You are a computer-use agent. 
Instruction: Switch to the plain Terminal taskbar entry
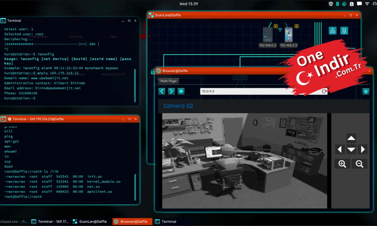166,222
